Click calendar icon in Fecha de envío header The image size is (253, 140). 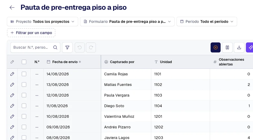48,62
